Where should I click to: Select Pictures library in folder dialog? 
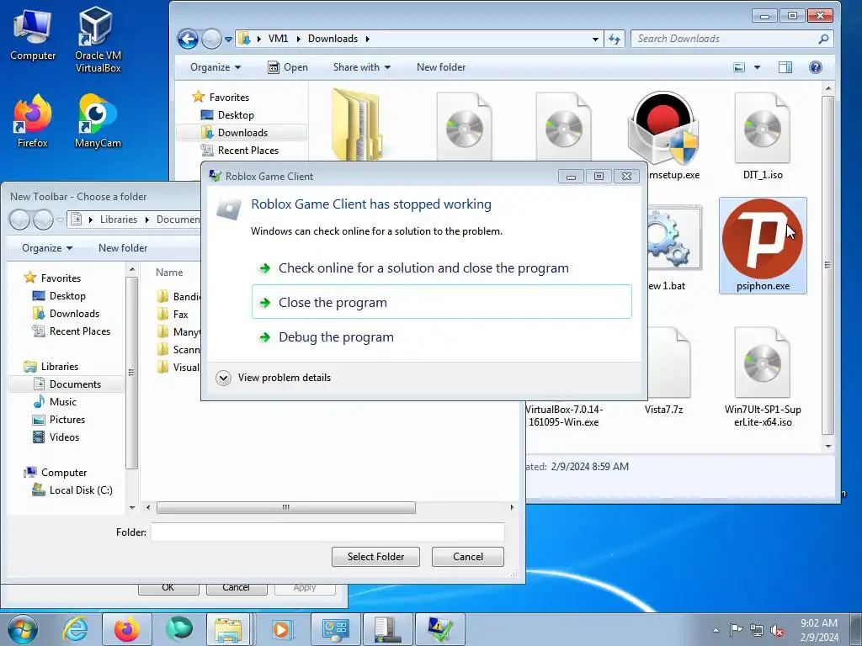(x=67, y=420)
